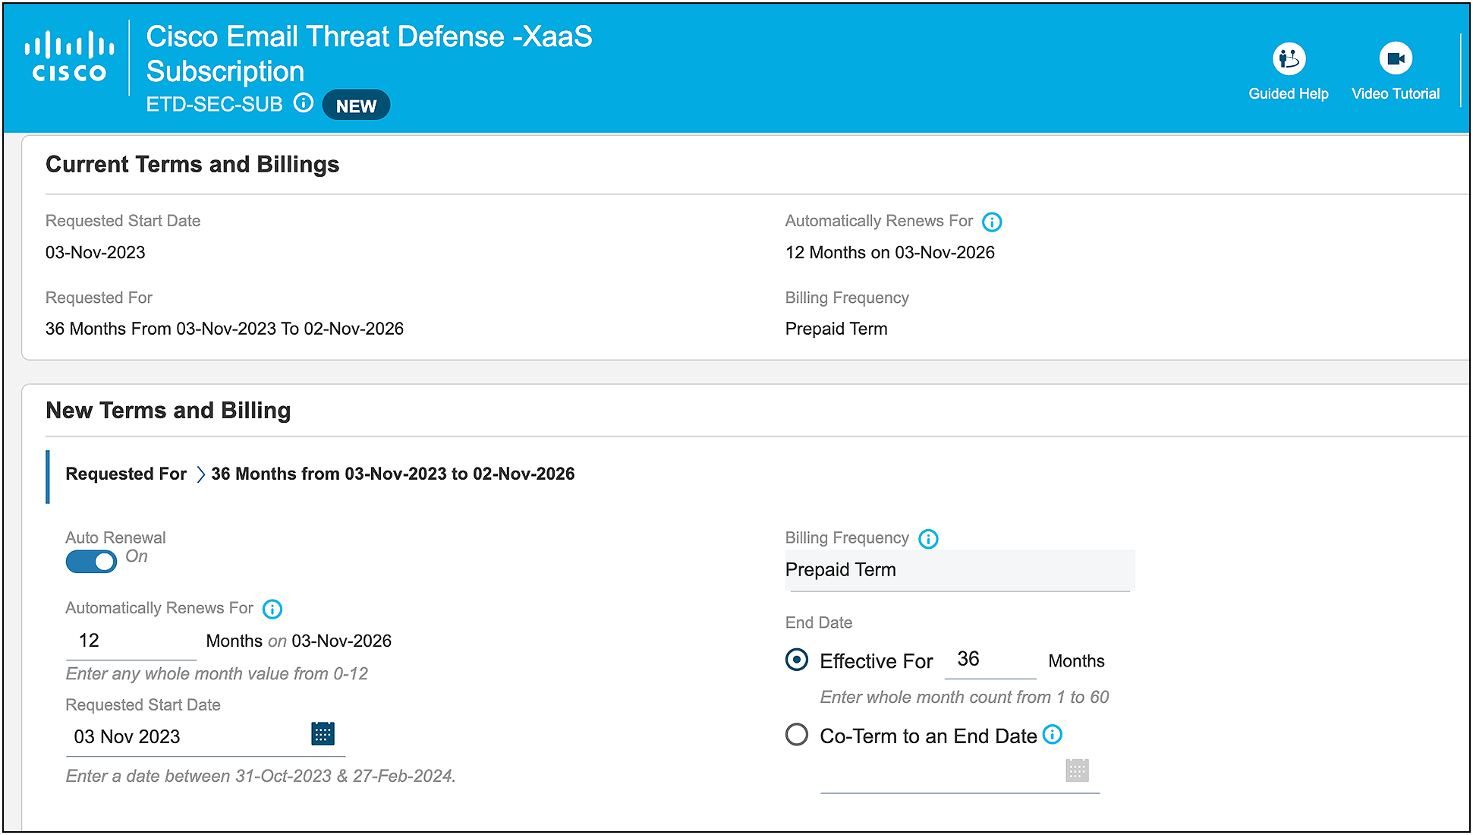
Task: Open the calendar for Requested Start Date
Action: (x=323, y=733)
